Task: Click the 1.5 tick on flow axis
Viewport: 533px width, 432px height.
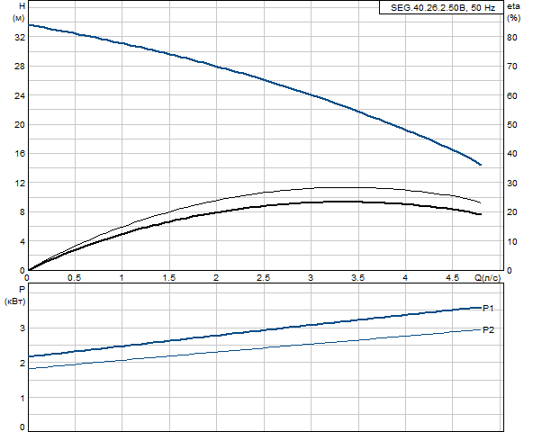Action: tap(168, 278)
